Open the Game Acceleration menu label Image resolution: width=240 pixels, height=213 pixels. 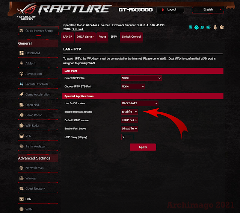click(x=38, y=94)
